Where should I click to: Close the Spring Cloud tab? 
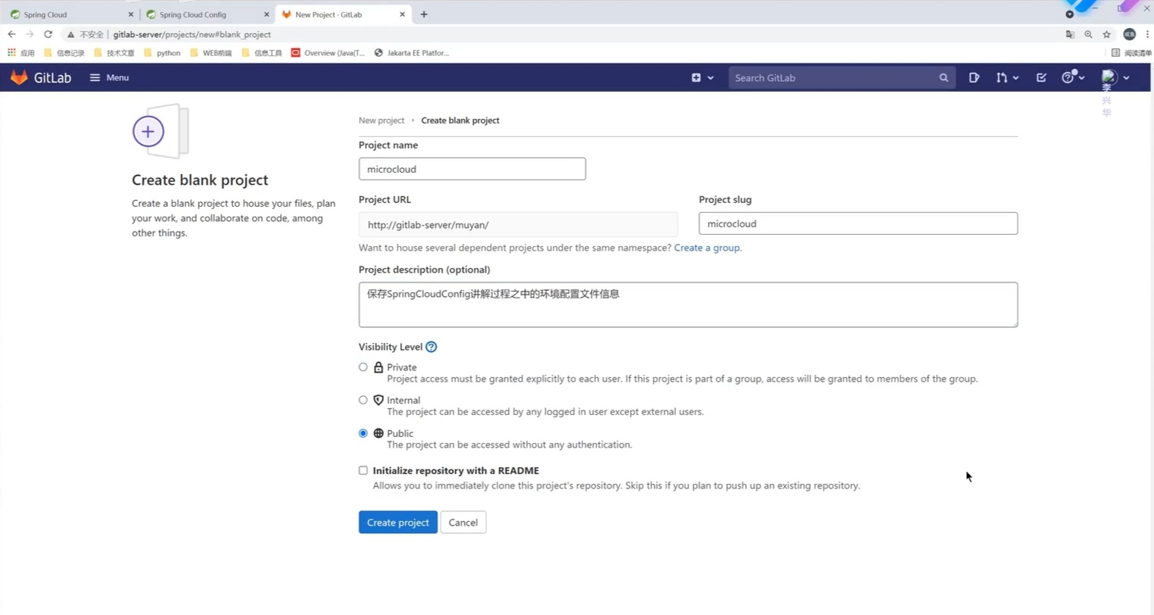pyautogui.click(x=130, y=14)
